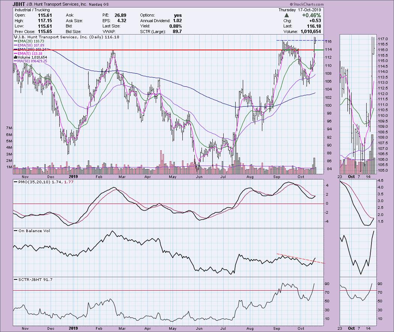Click the green up-triangle change indicator

click(286, 15)
